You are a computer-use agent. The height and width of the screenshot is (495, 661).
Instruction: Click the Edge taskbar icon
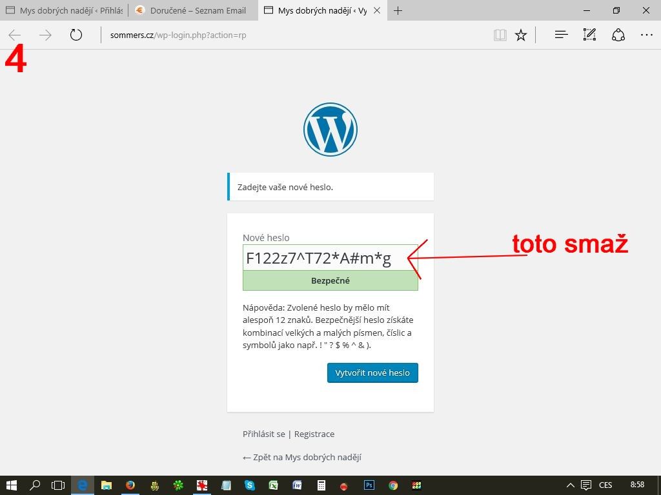[x=82, y=485]
